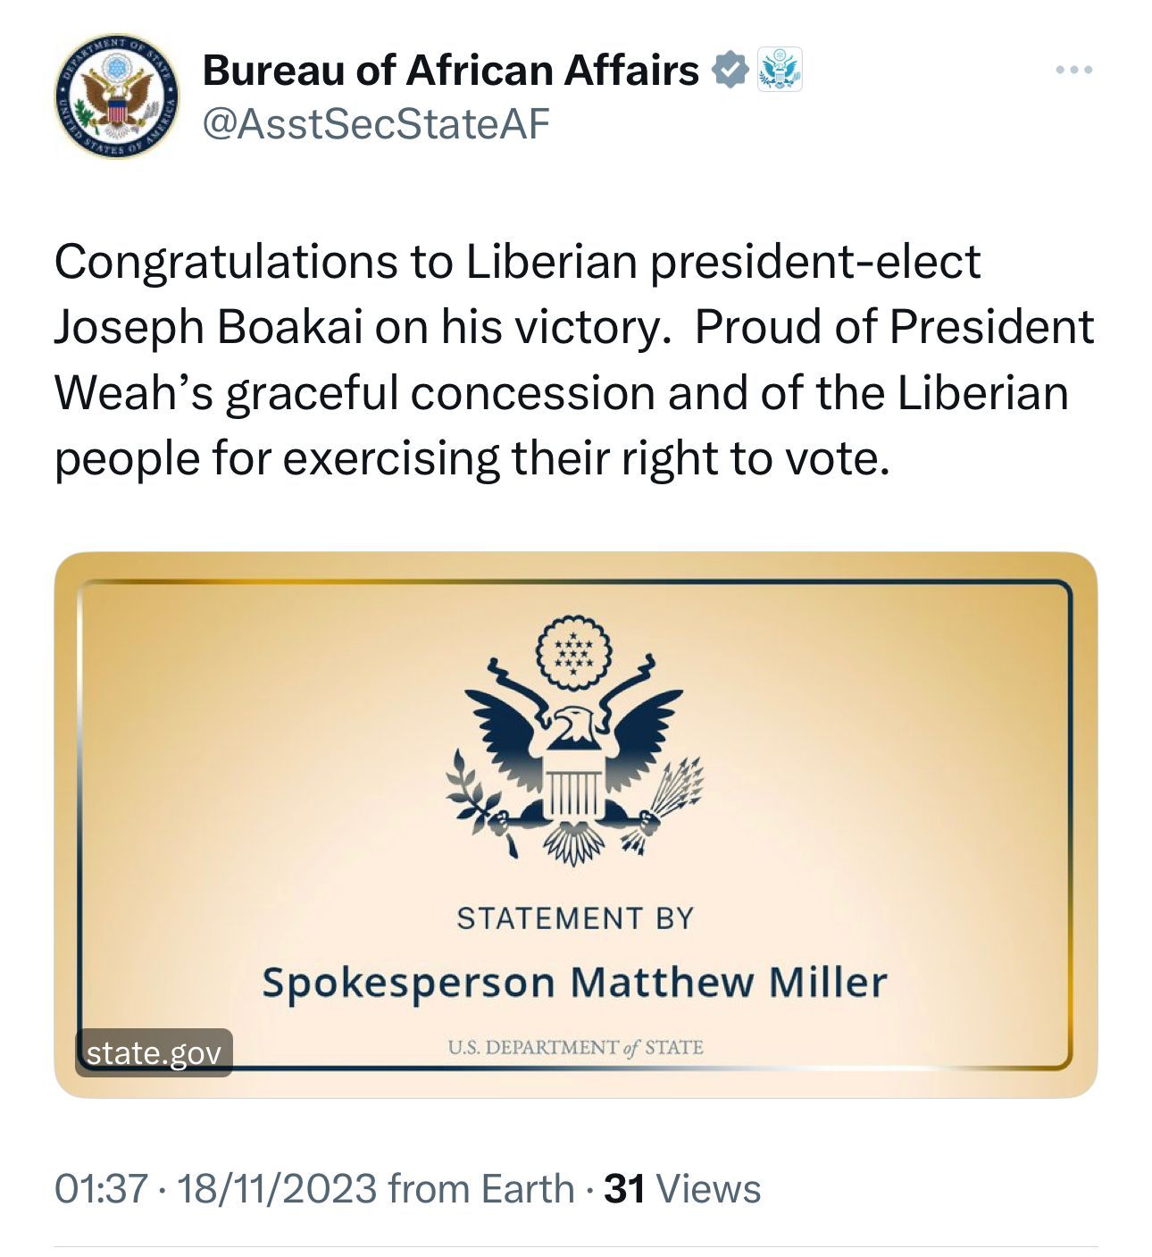Open the state.gov domain label
This screenshot has height=1257, width=1152.
click(x=154, y=1053)
